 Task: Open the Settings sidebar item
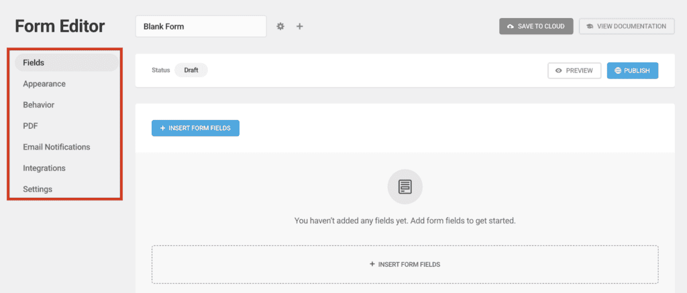pyautogui.click(x=38, y=189)
